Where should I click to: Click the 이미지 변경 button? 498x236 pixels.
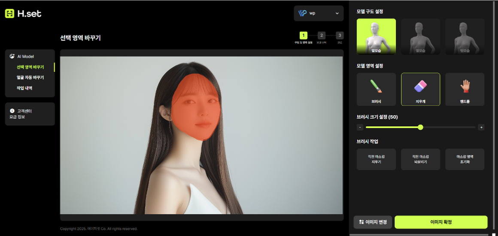click(373, 222)
